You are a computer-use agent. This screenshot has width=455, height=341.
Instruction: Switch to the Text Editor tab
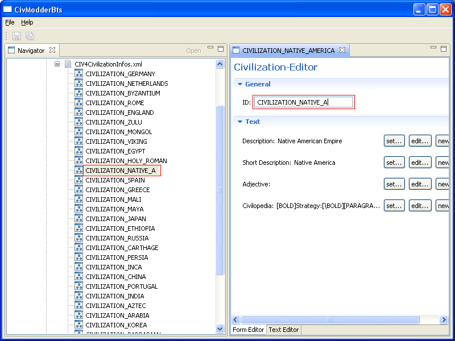tap(283, 330)
